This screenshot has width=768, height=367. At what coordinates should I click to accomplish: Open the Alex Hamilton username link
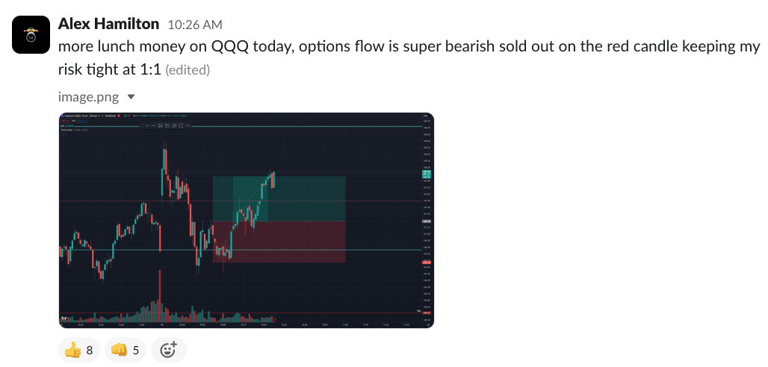pos(108,25)
